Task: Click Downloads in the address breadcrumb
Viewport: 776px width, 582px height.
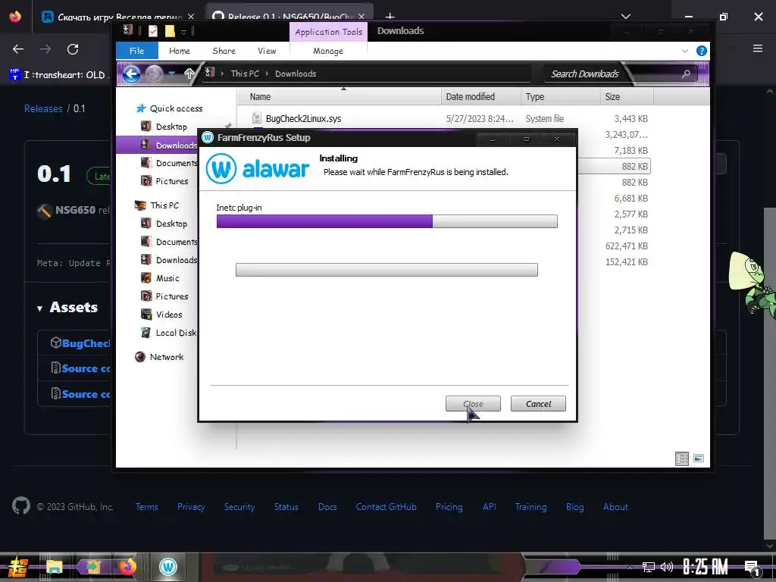Action: [x=296, y=74]
